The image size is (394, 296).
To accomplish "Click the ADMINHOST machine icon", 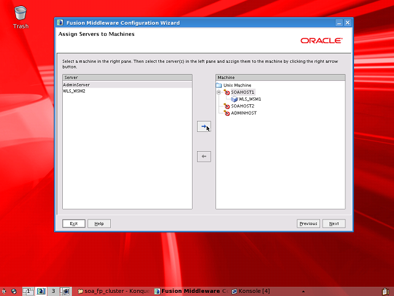I will point(227,113).
